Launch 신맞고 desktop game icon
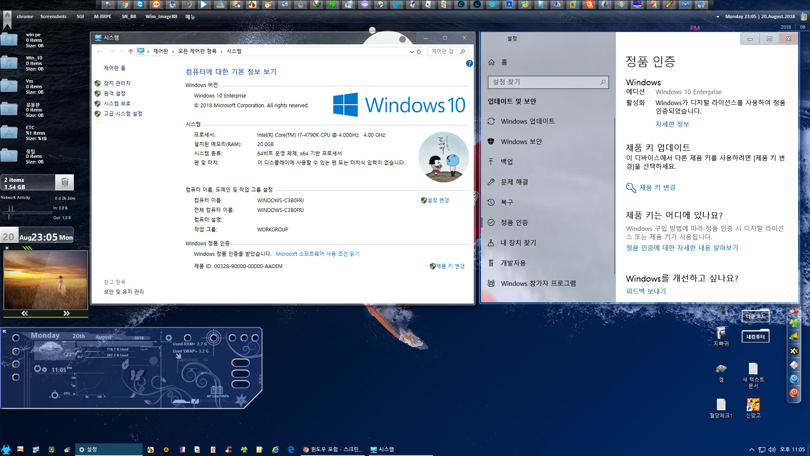The image size is (810, 456). click(x=753, y=408)
